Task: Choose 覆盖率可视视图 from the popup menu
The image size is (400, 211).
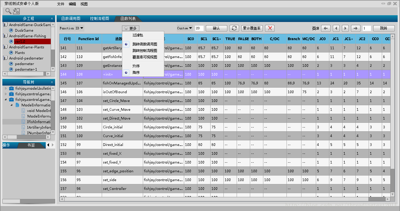Action: (145, 57)
